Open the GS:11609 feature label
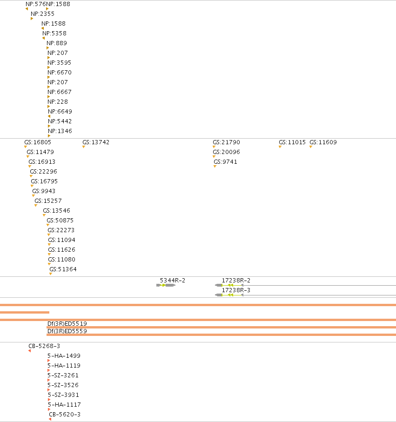Screen dimensions: 396x422 pyautogui.click(x=323, y=142)
